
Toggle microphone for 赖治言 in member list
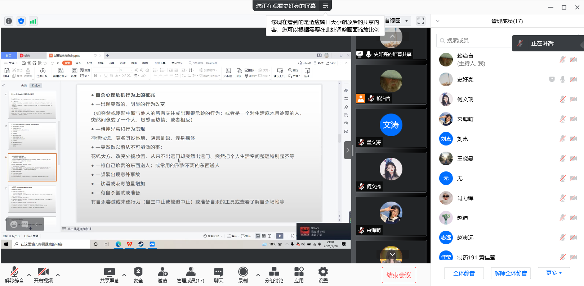(562, 60)
